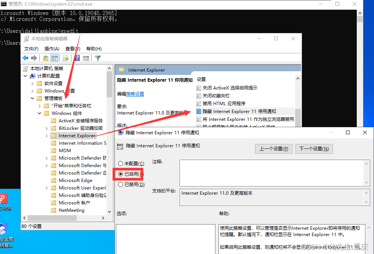
Task: Click the Back arrow in gpedit toolbar
Action: (25, 58)
